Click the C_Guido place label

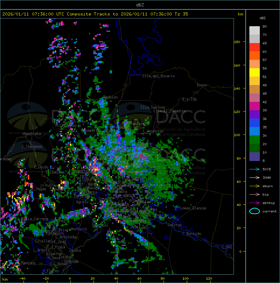point(41,167)
